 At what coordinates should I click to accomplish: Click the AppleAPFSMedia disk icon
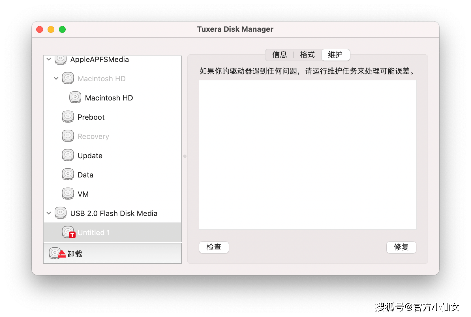coord(61,60)
